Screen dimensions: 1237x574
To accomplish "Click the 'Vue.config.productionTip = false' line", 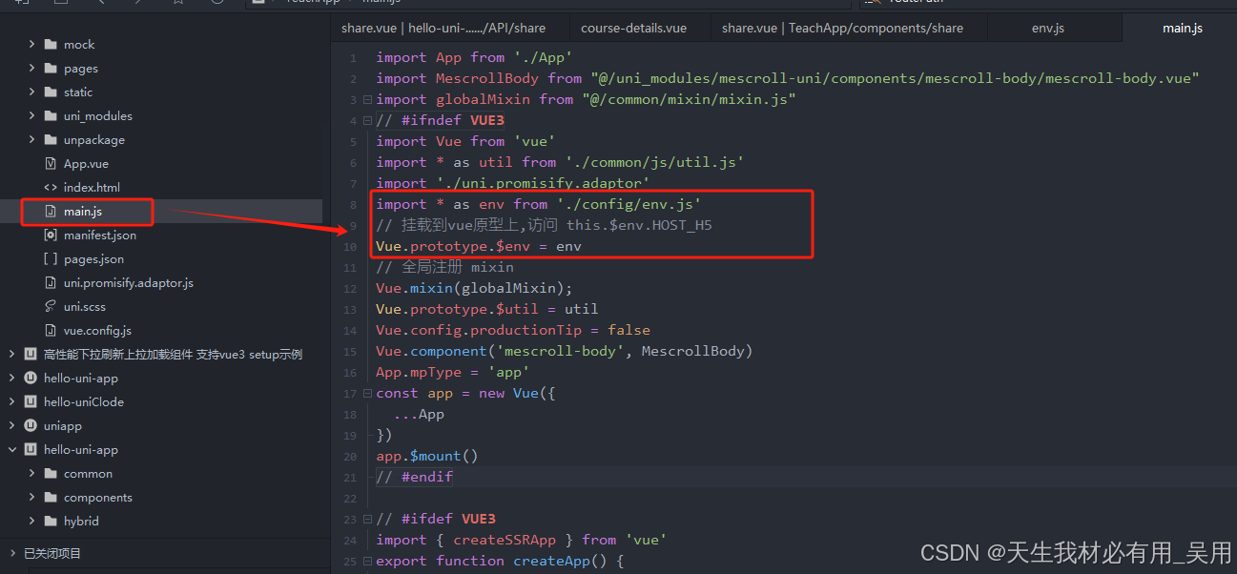I will click(513, 331).
